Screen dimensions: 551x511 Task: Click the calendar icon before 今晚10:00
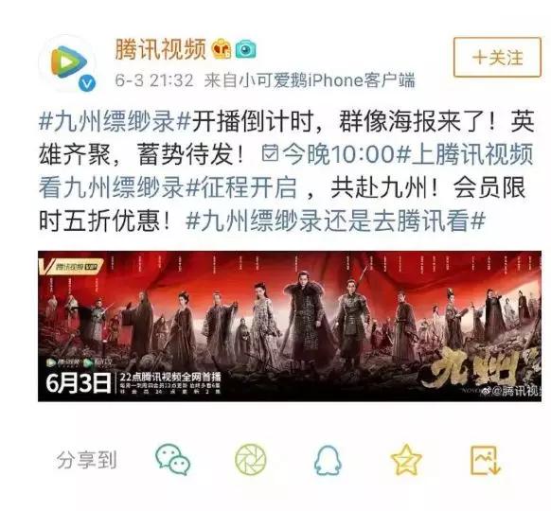pos(270,153)
